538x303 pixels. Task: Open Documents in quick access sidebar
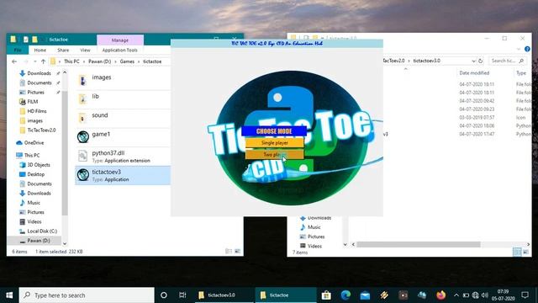[x=40, y=82]
